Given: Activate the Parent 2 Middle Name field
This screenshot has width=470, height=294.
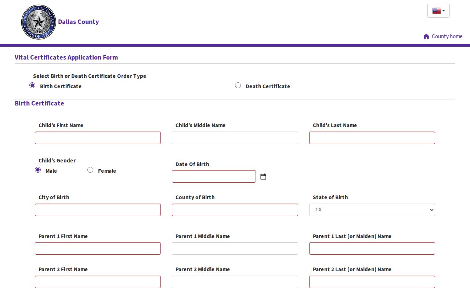Looking at the screenshot, I should tap(235, 282).
